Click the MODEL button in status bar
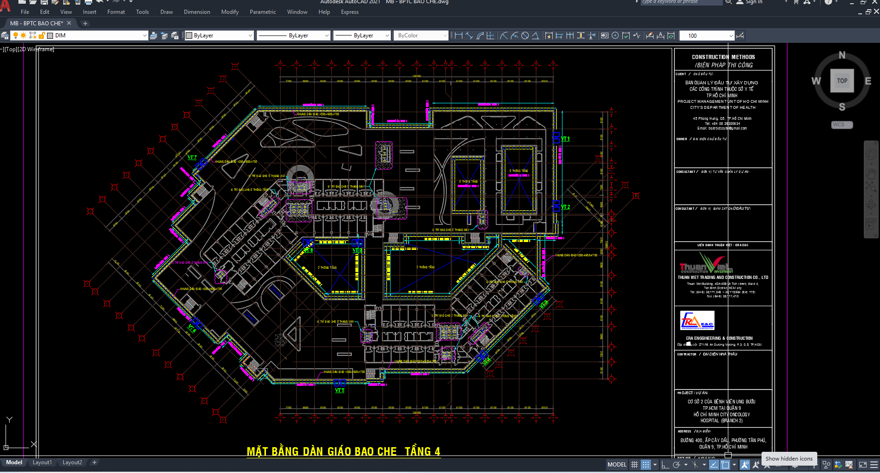This screenshot has height=473, width=880. [617, 465]
